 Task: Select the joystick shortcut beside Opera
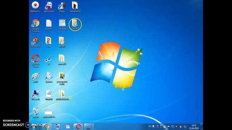pyautogui.click(x=49, y=60)
